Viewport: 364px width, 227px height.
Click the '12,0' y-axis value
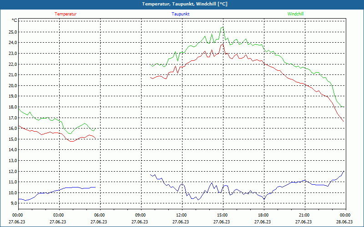point(13,172)
